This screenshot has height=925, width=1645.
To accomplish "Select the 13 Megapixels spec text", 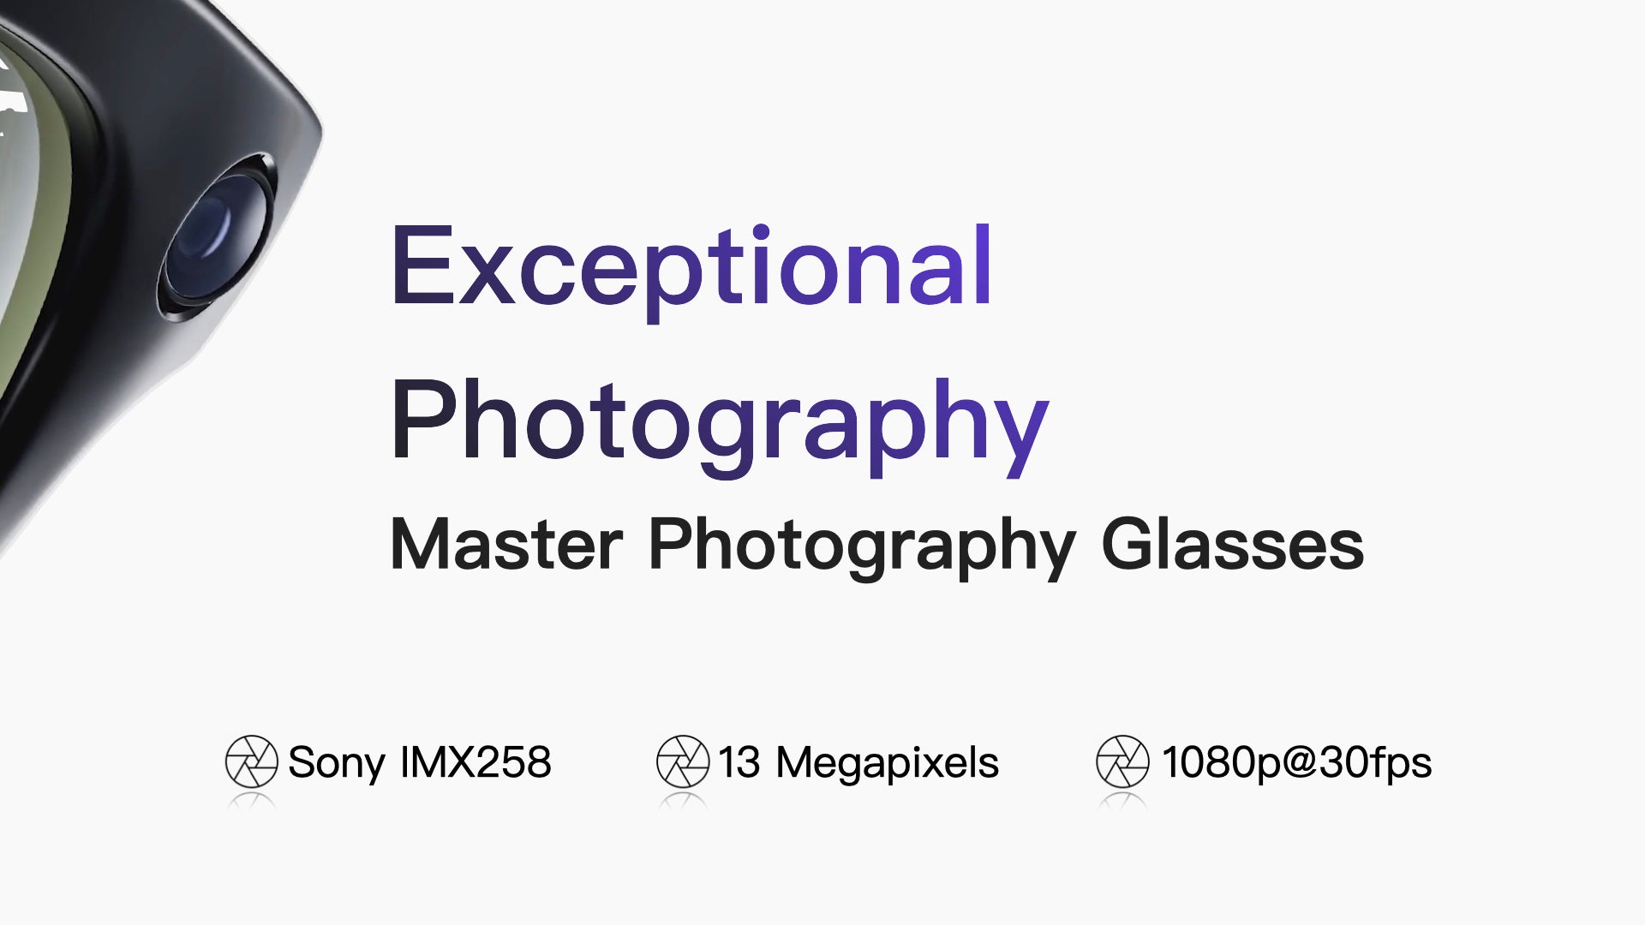I will [858, 761].
